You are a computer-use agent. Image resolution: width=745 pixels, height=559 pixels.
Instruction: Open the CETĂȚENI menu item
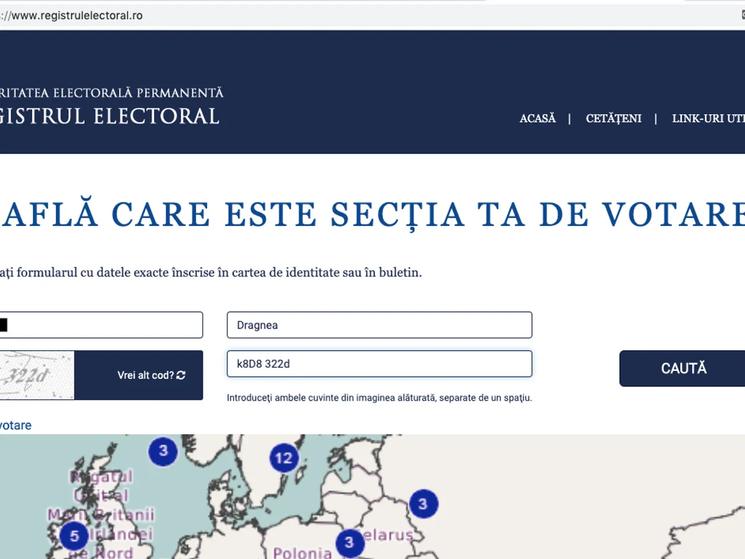point(613,118)
